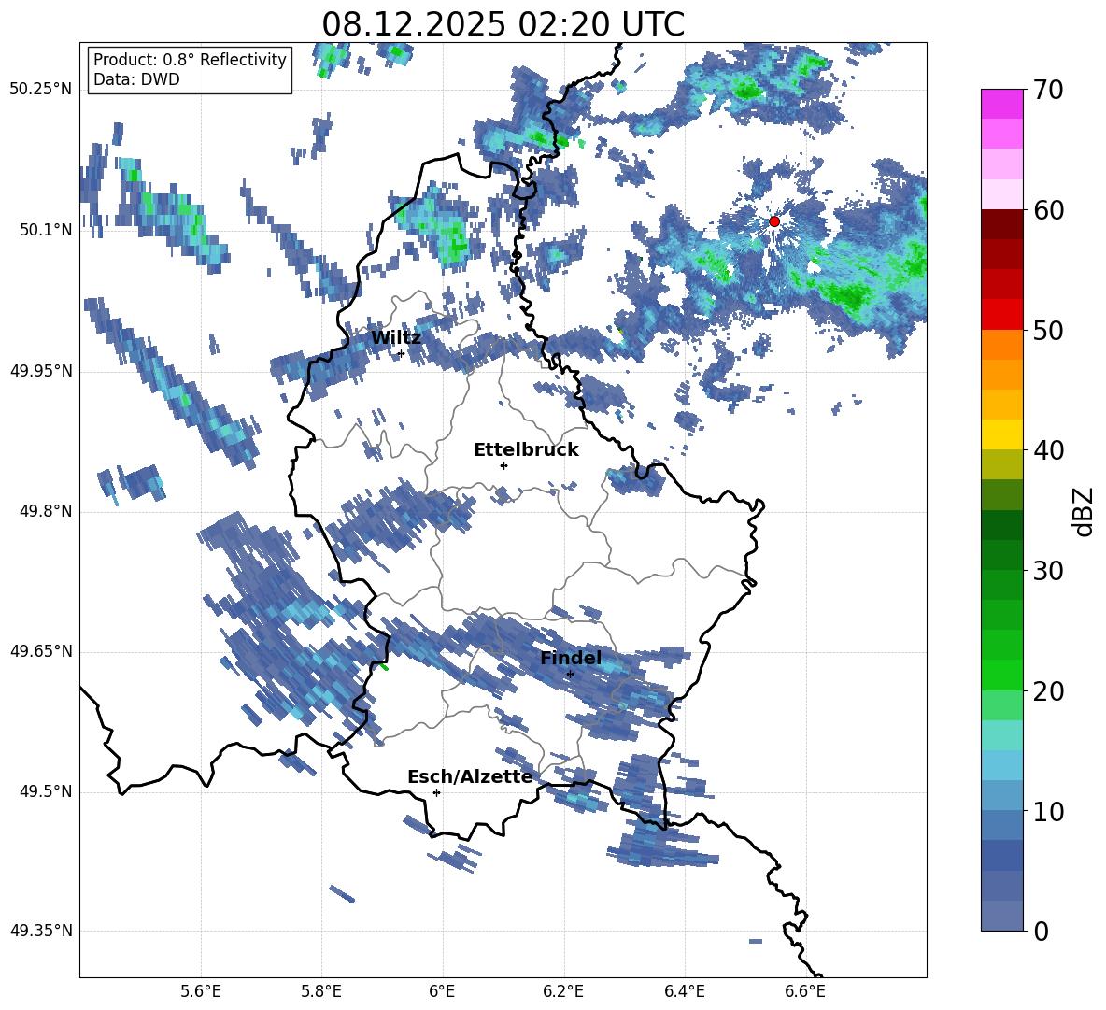Click the 'Data: DWD' text
Image resolution: width=1106 pixels, height=1010 pixels.
tap(136, 79)
